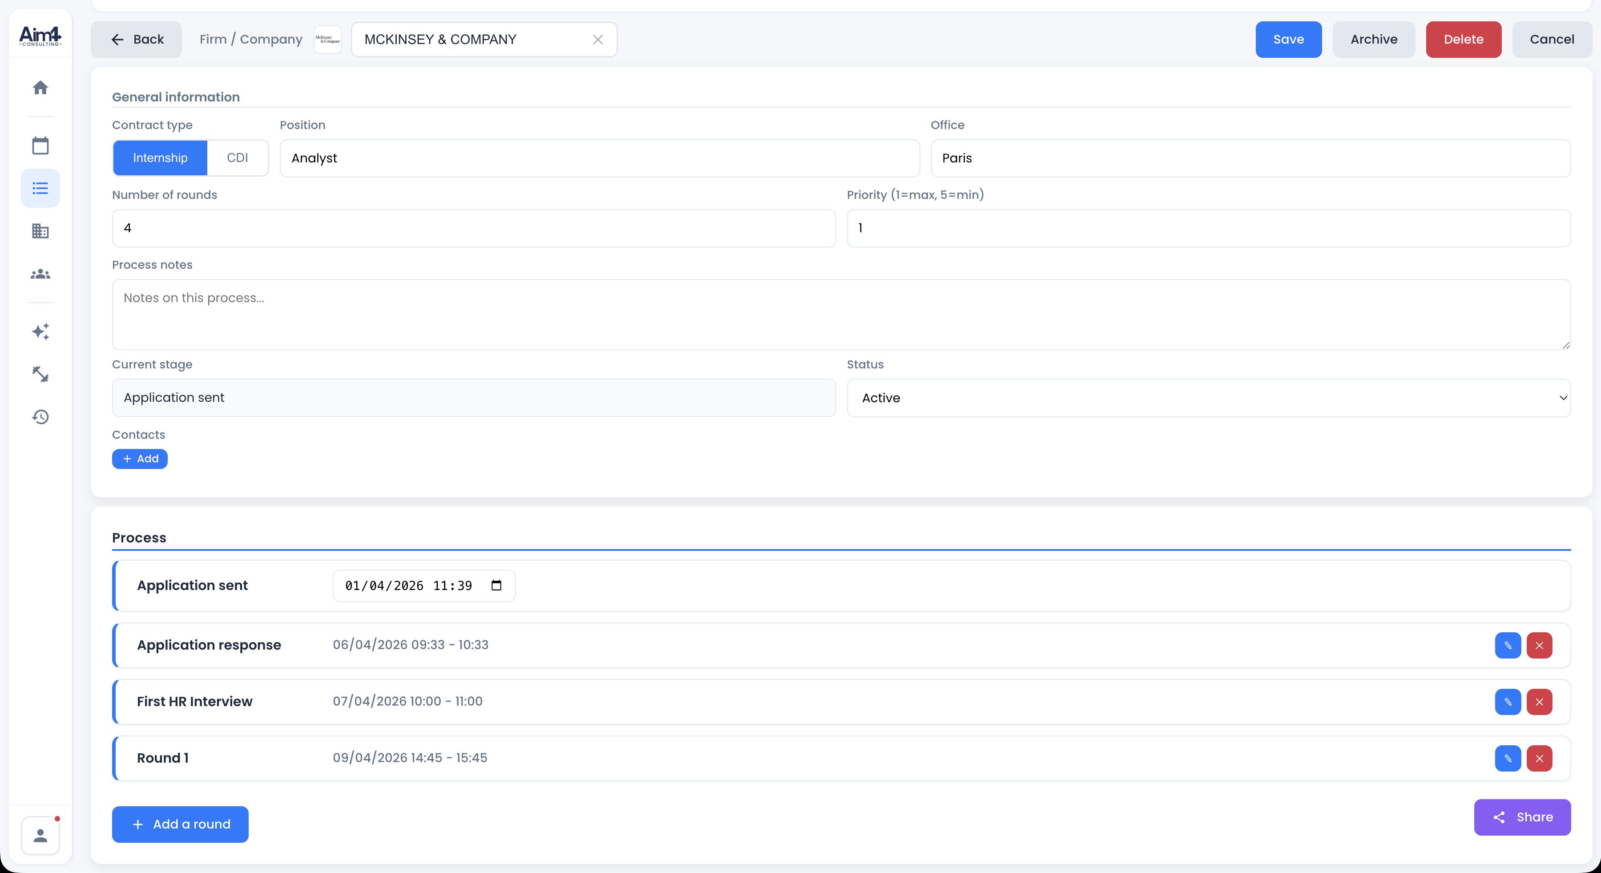Click the Round 1 row label
Screen dimensions: 1601x873
point(163,758)
